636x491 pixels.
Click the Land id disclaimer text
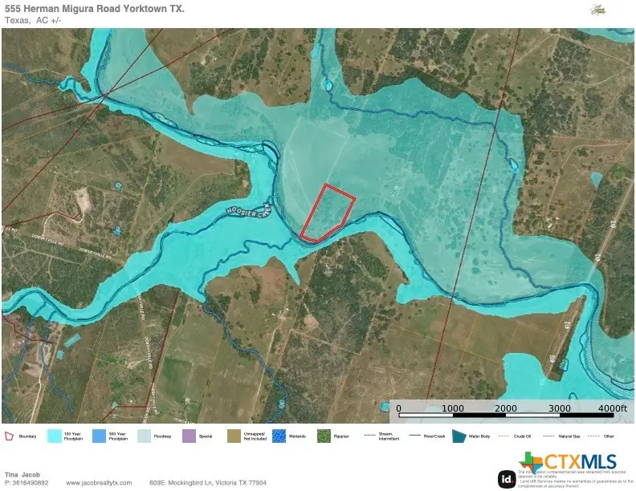[x=576, y=479]
